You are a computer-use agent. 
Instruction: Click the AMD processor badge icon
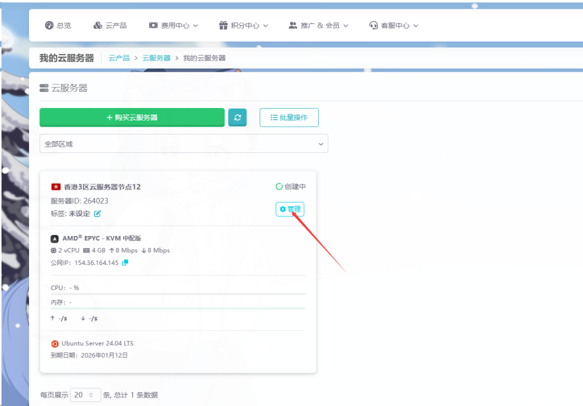55,239
